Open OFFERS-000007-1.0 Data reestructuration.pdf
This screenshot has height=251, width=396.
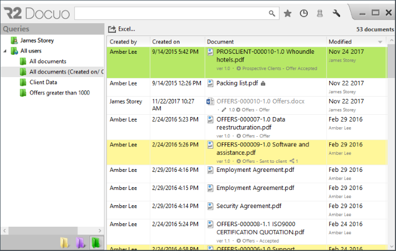pyautogui.click(x=251, y=123)
